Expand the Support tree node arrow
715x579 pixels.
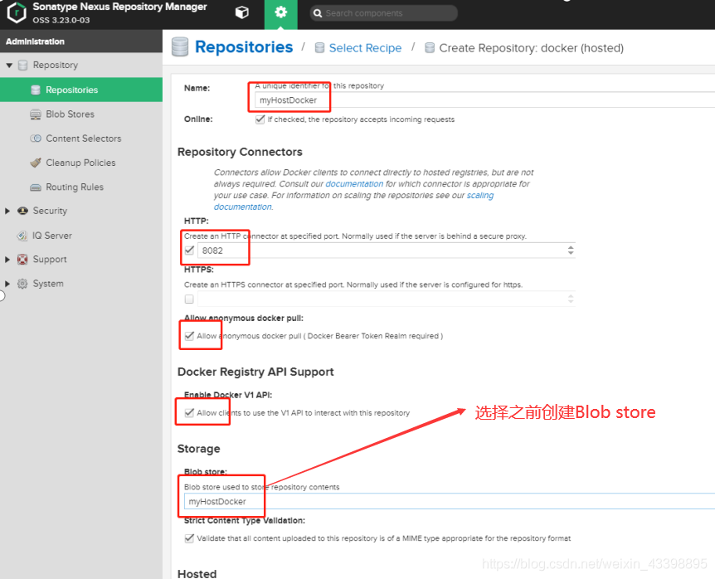click(7, 260)
